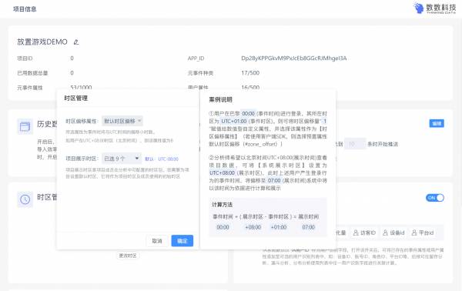Click the 案例说明 heading
The image size is (462, 291).
(221, 99)
